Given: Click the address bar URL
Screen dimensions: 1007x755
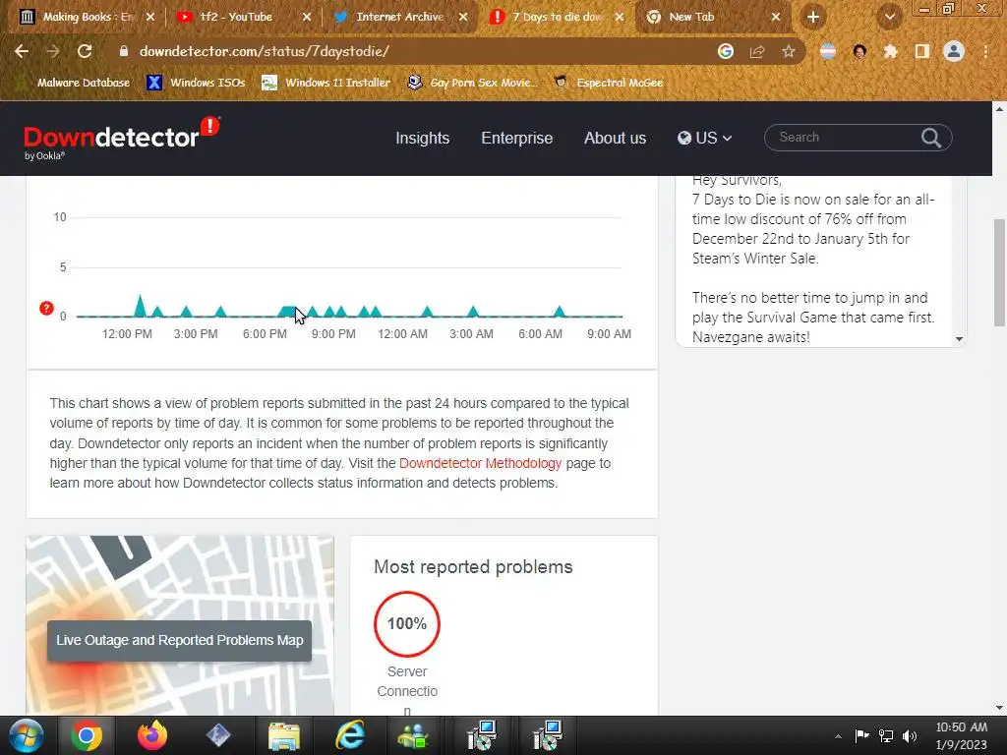Looking at the screenshot, I should pos(264,51).
